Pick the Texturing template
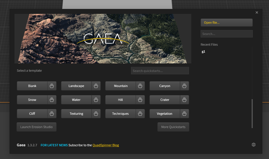Image resolution: width=269 pixels, height=159 pixels. 76,114
